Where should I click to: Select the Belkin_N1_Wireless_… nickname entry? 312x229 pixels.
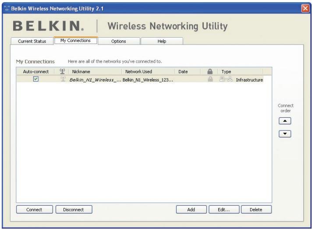pos(95,80)
